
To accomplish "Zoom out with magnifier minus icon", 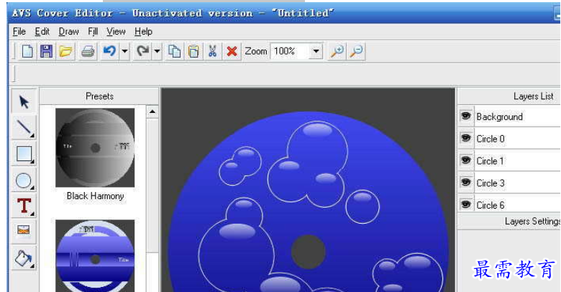I will click(x=356, y=51).
